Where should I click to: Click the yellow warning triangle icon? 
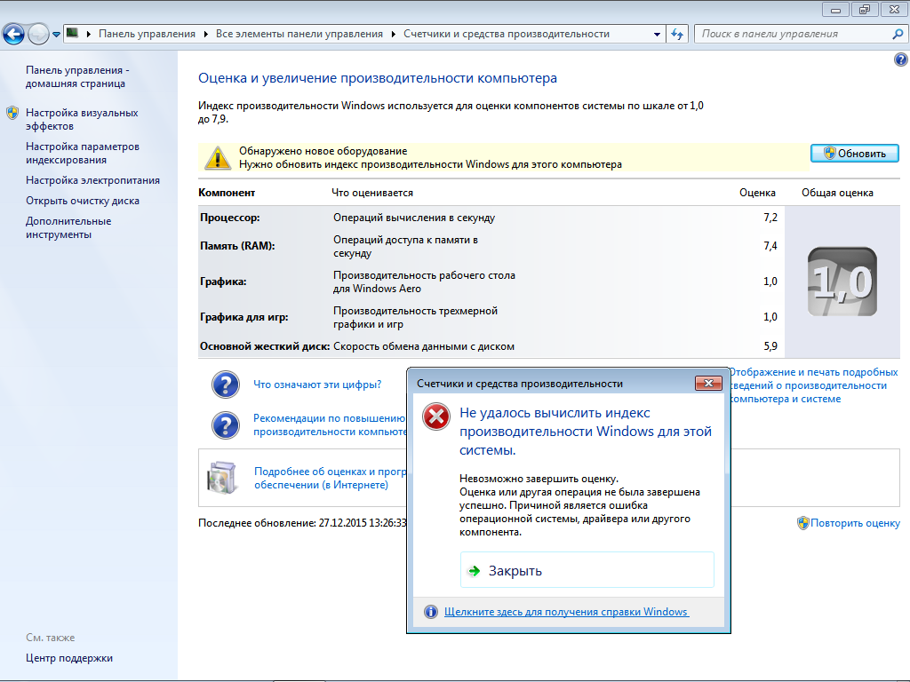218,158
